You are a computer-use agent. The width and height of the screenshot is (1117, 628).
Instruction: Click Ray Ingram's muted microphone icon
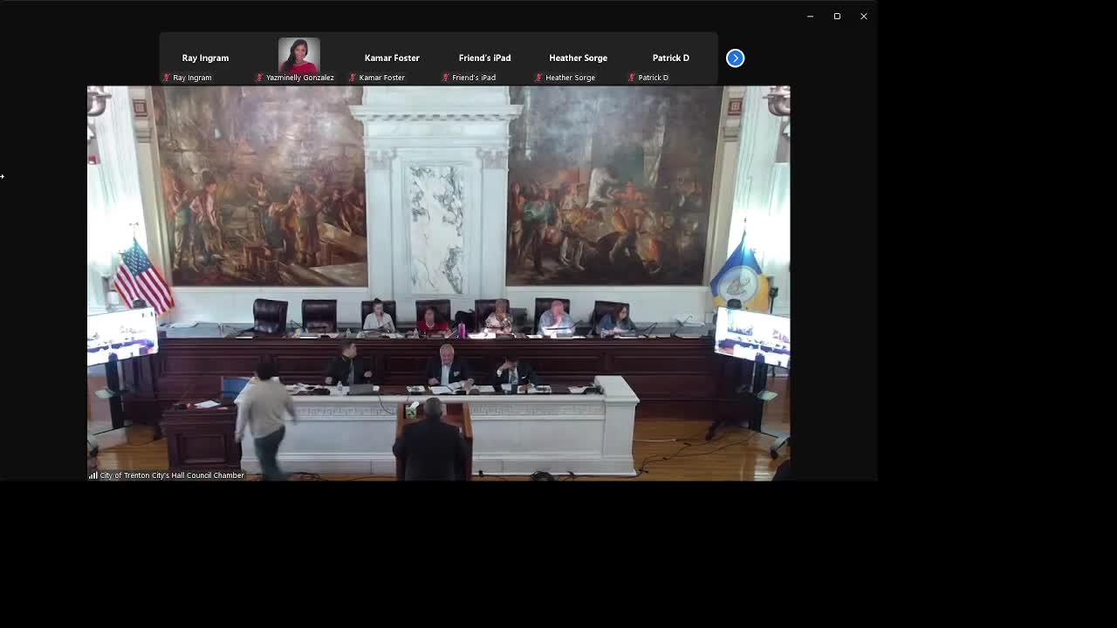pyautogui.click(x=166, y=78)
